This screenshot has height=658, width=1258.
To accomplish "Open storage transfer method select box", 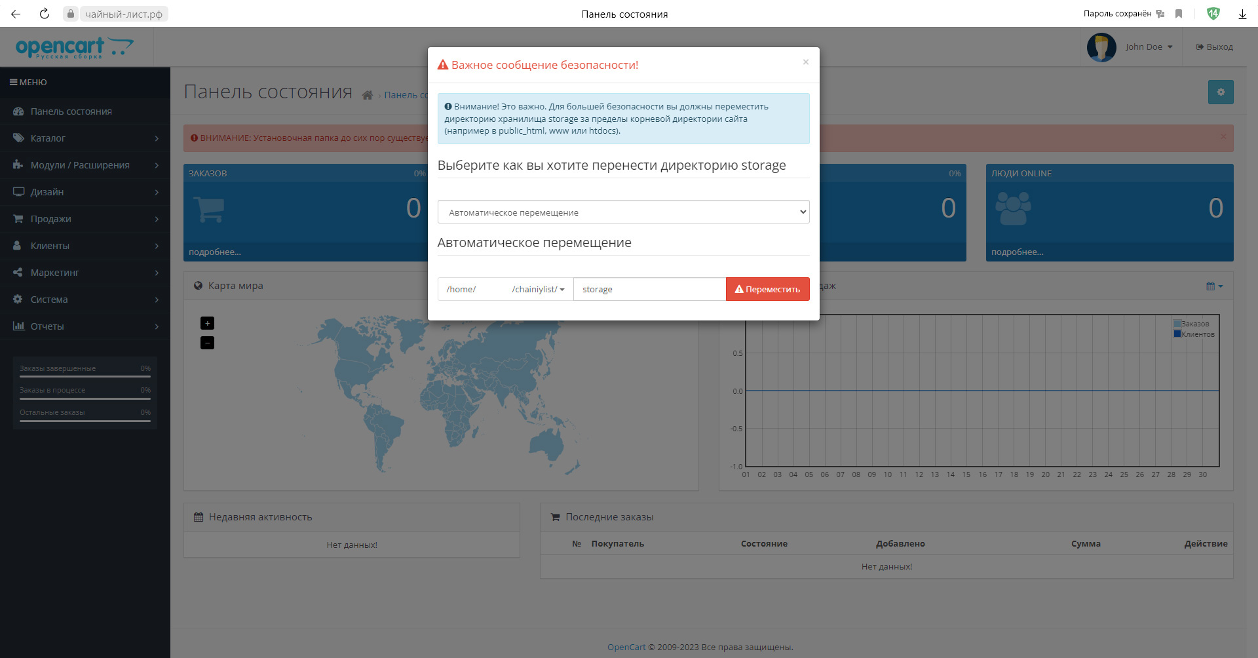I will tap(623, 212).
